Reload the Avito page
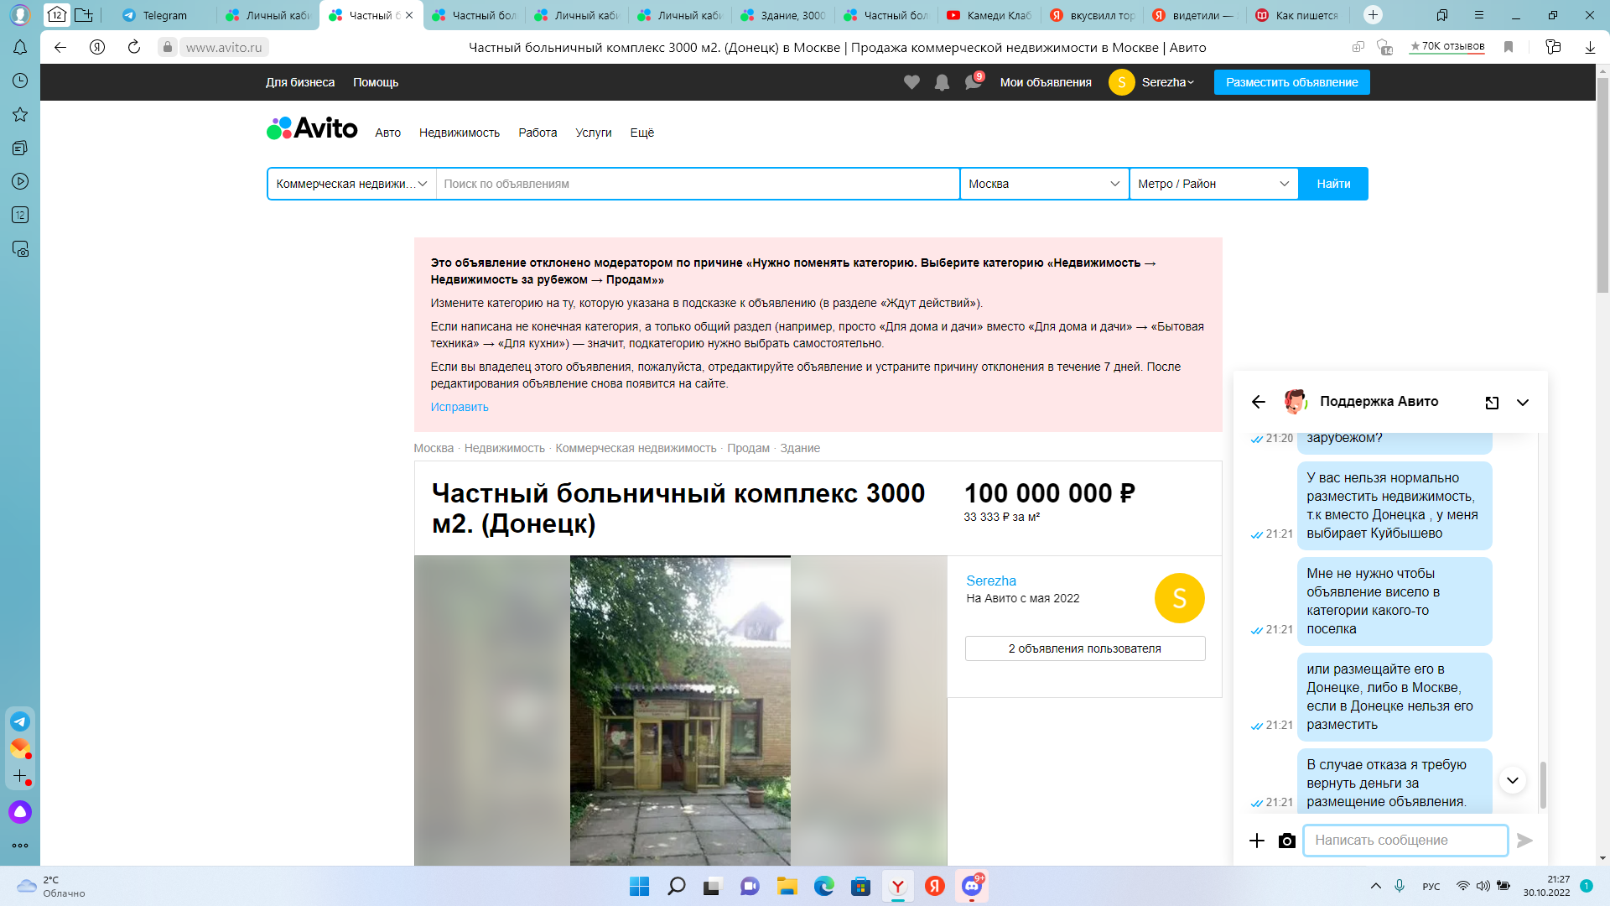 click(x=134, y=47)
